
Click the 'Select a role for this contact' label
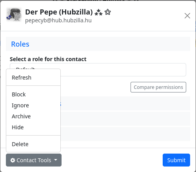(x=48, y=59)
